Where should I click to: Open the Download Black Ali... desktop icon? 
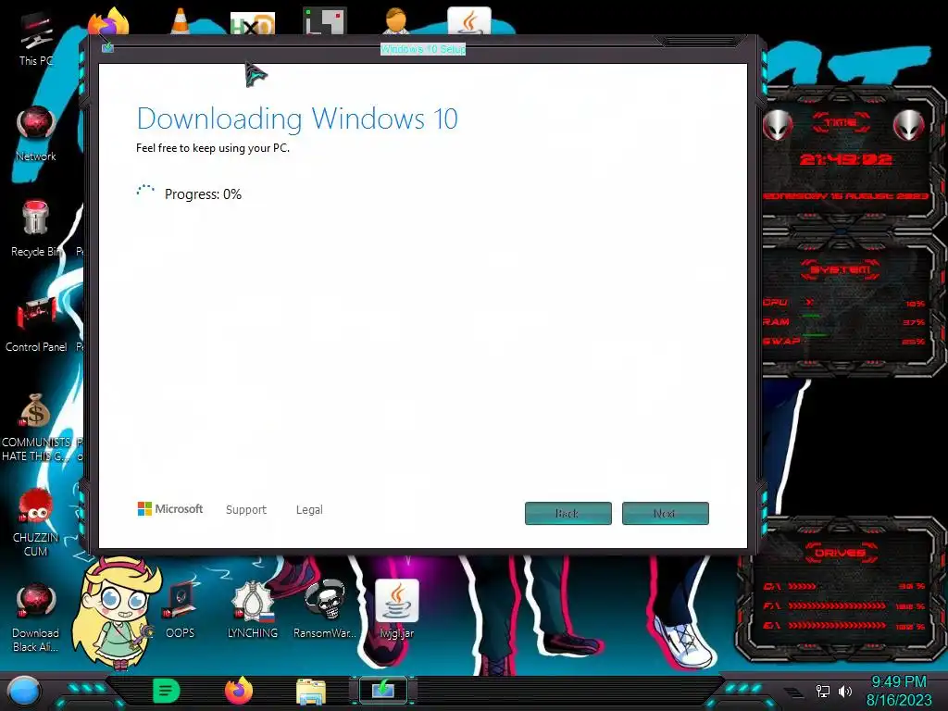[35, 617]
